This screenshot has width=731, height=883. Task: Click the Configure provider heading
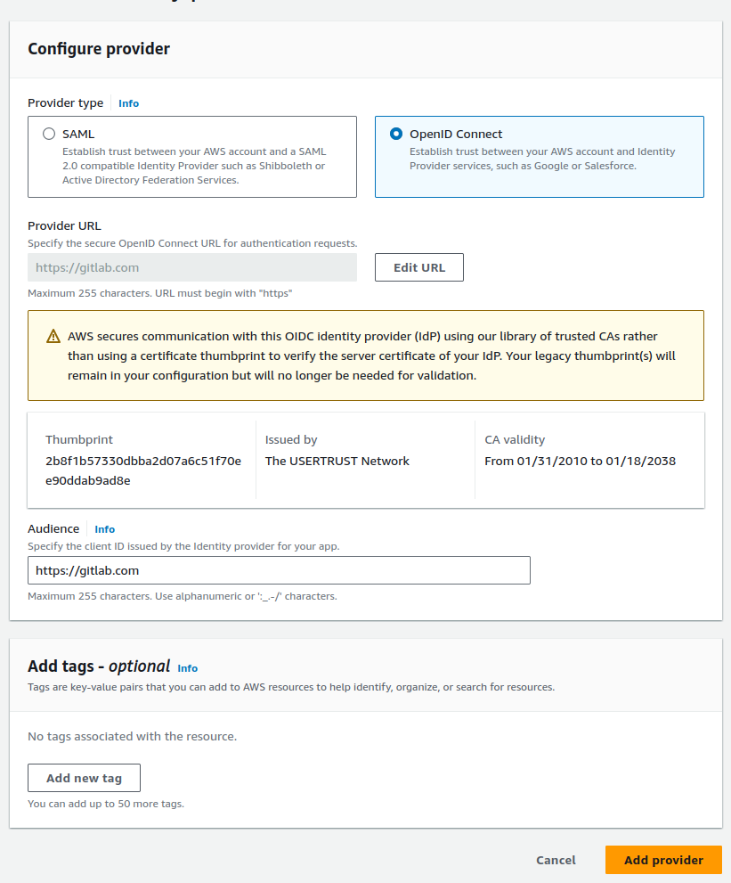click(x=99, y=49)
